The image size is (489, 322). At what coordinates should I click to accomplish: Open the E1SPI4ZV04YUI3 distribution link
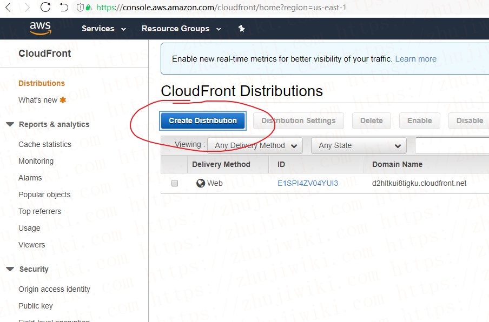307,183
